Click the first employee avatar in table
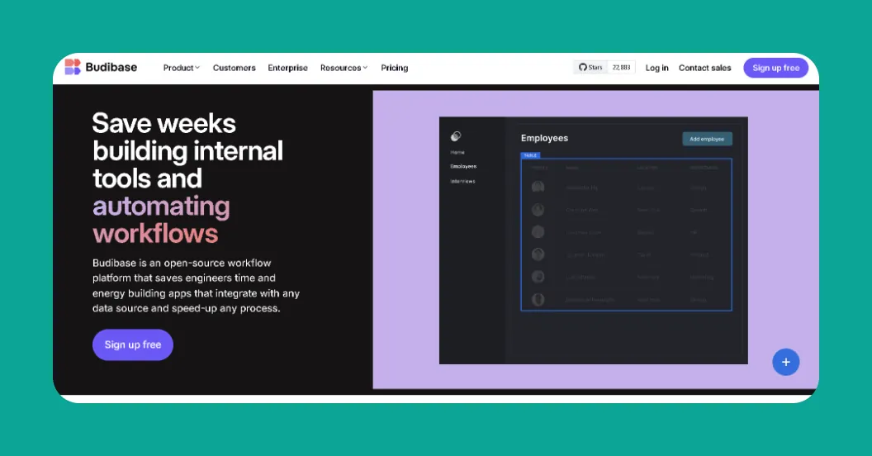 point(538,188)
